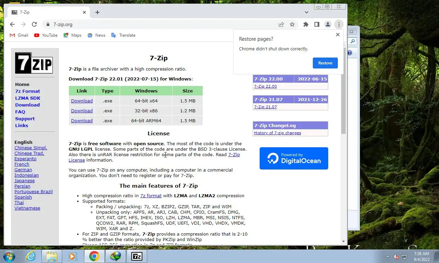Open the Gmail bookmark
The width and height of the screenshot is (439, 263).
[x=19, y=35]
